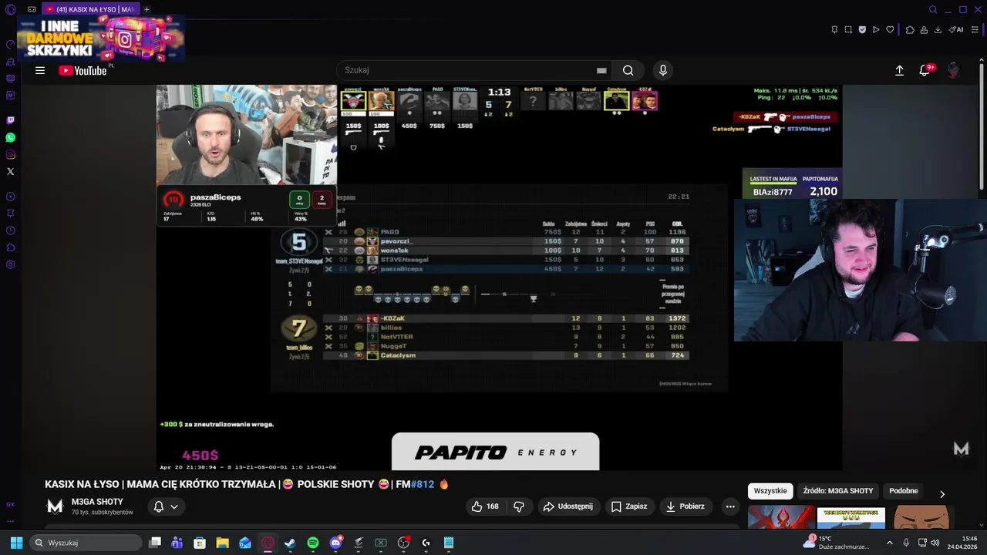987x555 pixels.
Task: Open the GX Corner gamepad icon
Action: pyautogui.click(x=32, y=9)
